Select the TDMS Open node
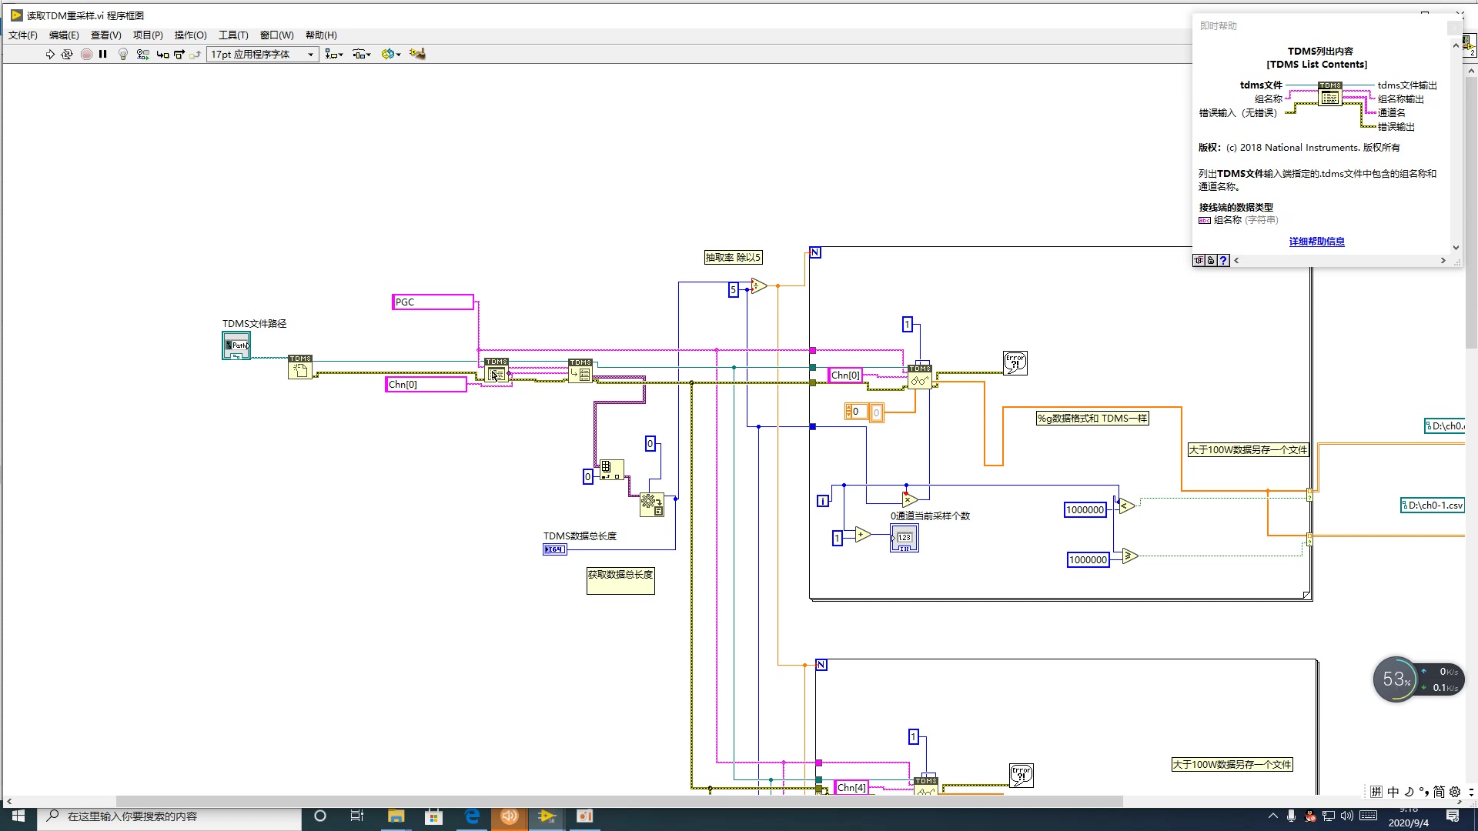Screen dimensions: 1478x831 [300, 367]
